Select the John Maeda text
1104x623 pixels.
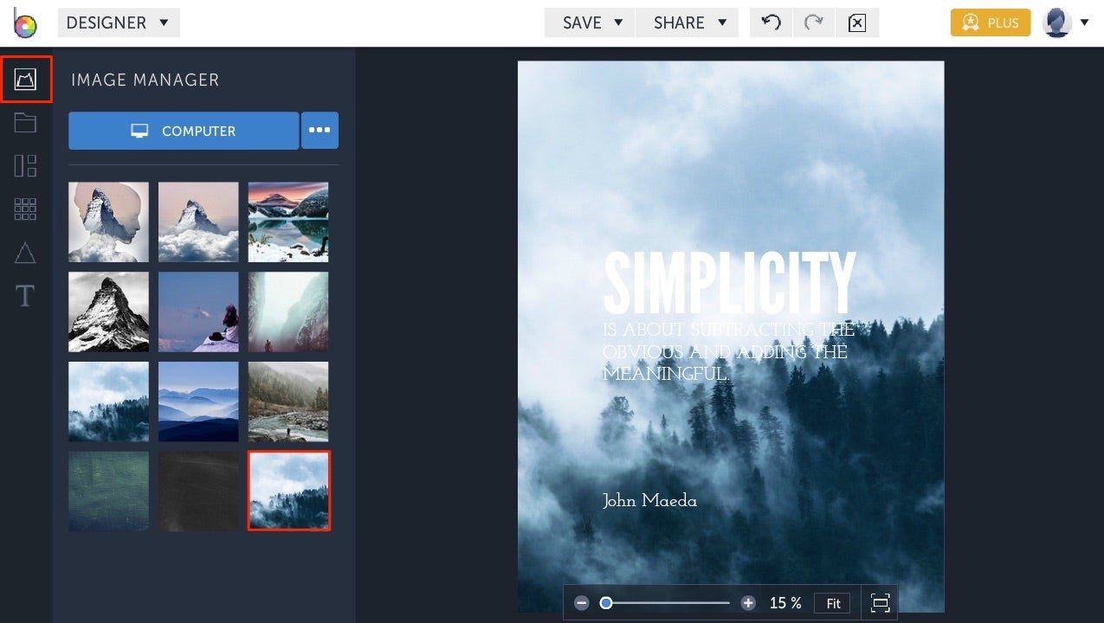coord(649,500)
